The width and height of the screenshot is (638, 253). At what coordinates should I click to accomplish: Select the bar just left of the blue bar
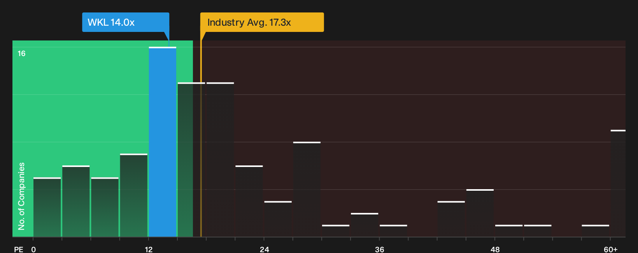[134, 195]
